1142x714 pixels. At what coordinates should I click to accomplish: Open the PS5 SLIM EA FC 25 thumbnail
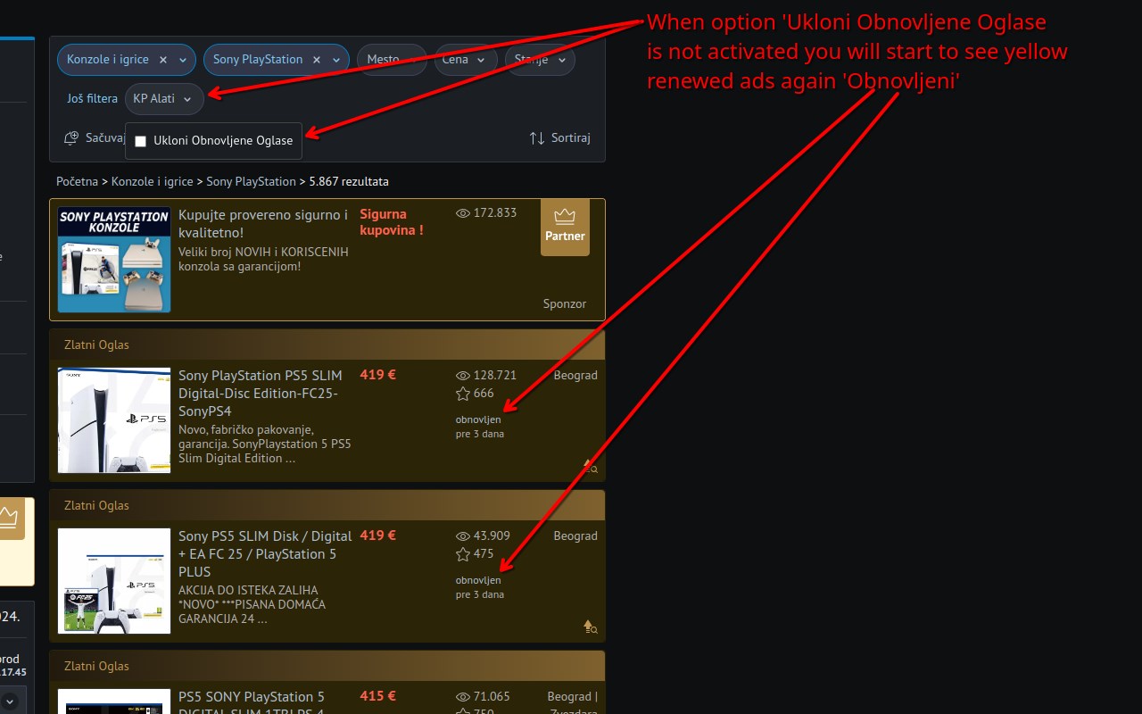point(114,581)
